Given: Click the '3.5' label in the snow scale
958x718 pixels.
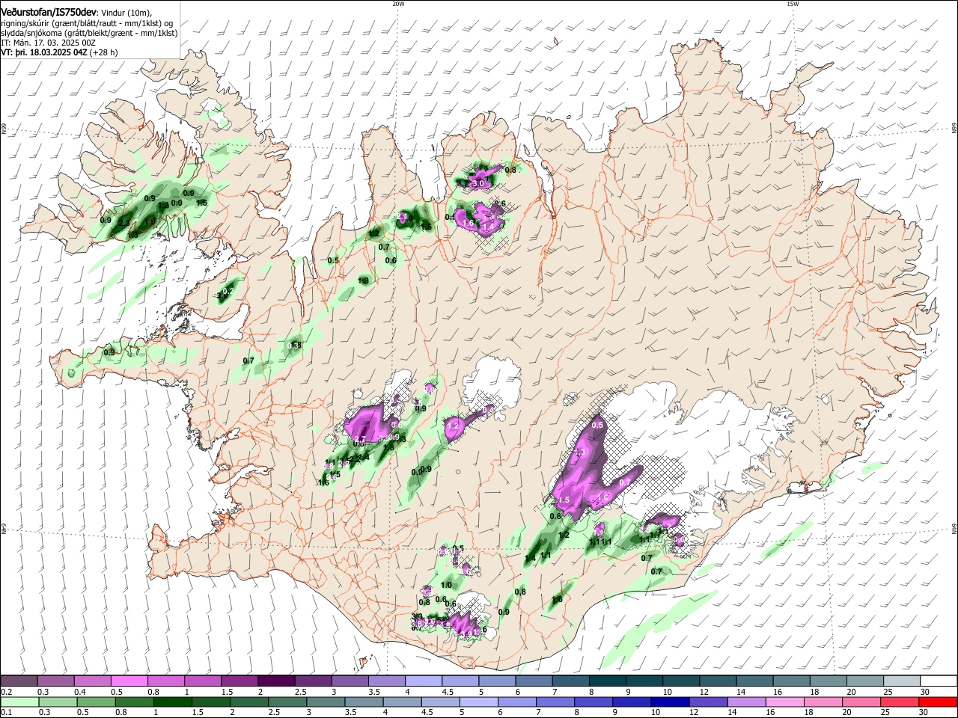Looking at the screenshot, I should point(374,692).
